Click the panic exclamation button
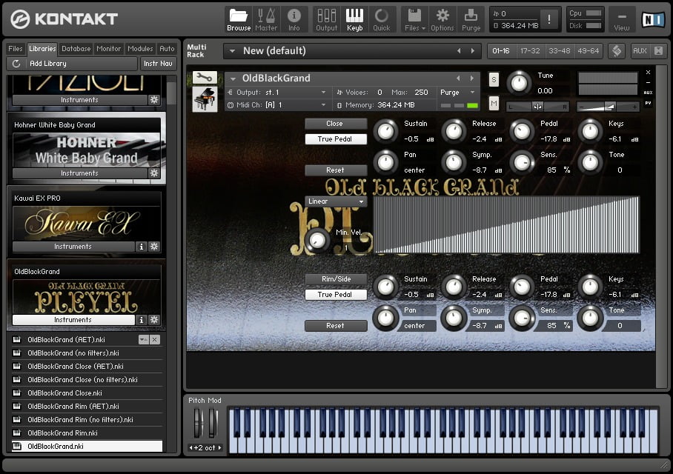The image size is (673, 474). [549, 19]
